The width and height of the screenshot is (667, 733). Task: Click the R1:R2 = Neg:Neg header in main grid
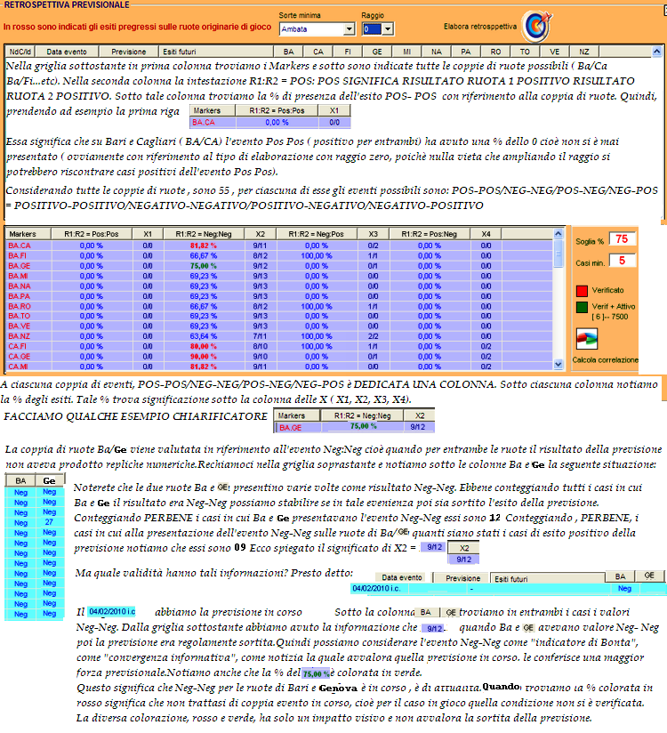tap(204, 234)
